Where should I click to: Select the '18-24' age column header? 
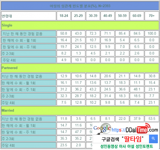64,16
